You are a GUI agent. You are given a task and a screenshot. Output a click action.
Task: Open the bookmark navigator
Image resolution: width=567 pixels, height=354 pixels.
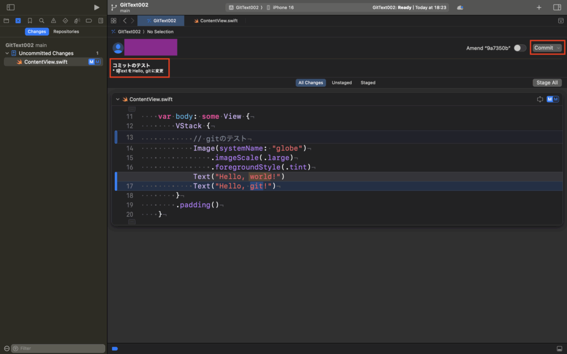coord(30,20)
